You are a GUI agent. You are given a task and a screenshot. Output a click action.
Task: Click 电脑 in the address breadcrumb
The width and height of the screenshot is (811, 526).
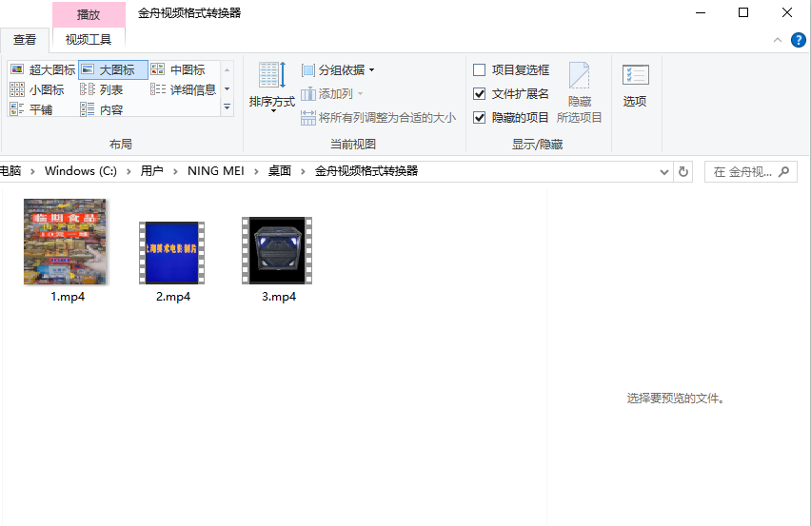10,171
